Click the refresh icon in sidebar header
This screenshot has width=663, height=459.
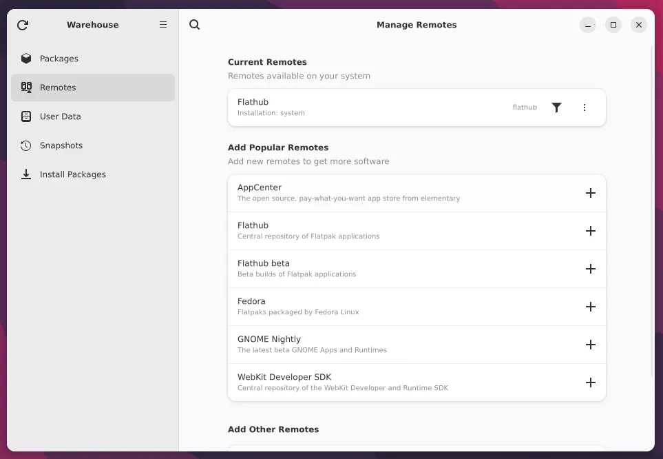pyautogui.click(x=23, y=25)
